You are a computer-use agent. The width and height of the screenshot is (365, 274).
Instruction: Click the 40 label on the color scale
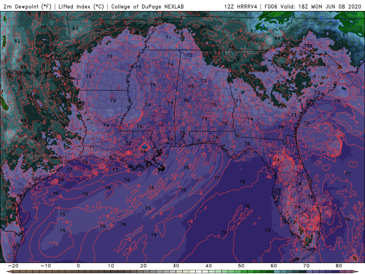[x=209, y=266]
